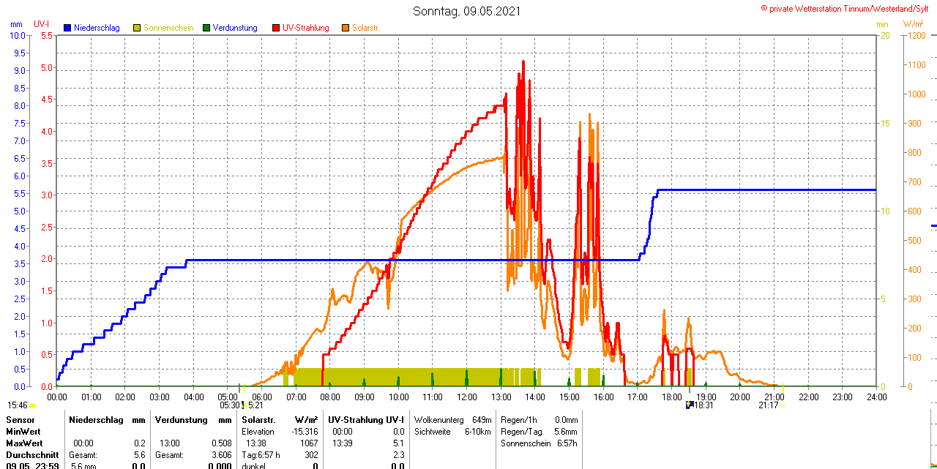Viewport: 937px width, 469px height.
Task: Click the sunset icon after 21:17
Action: click(783, 405)
